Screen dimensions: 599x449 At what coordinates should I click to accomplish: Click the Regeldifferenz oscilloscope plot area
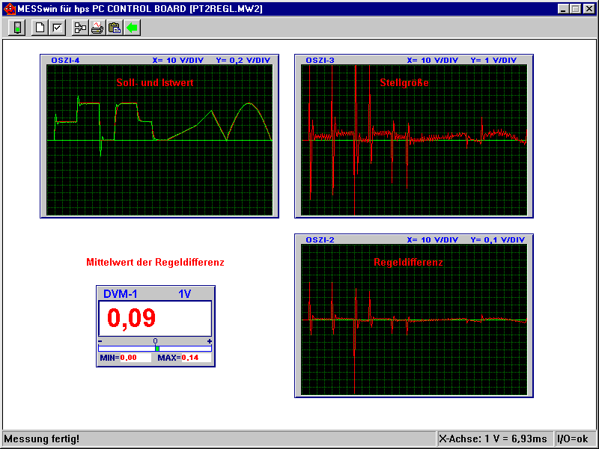click(414, 320)
